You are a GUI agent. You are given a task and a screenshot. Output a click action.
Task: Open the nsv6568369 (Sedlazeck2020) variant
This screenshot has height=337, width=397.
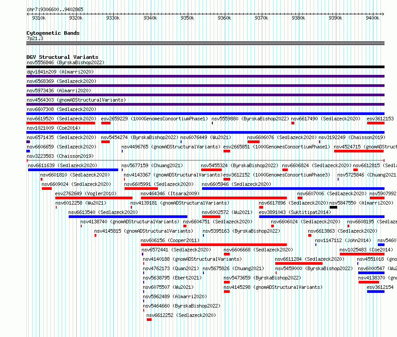pos(62,81)
